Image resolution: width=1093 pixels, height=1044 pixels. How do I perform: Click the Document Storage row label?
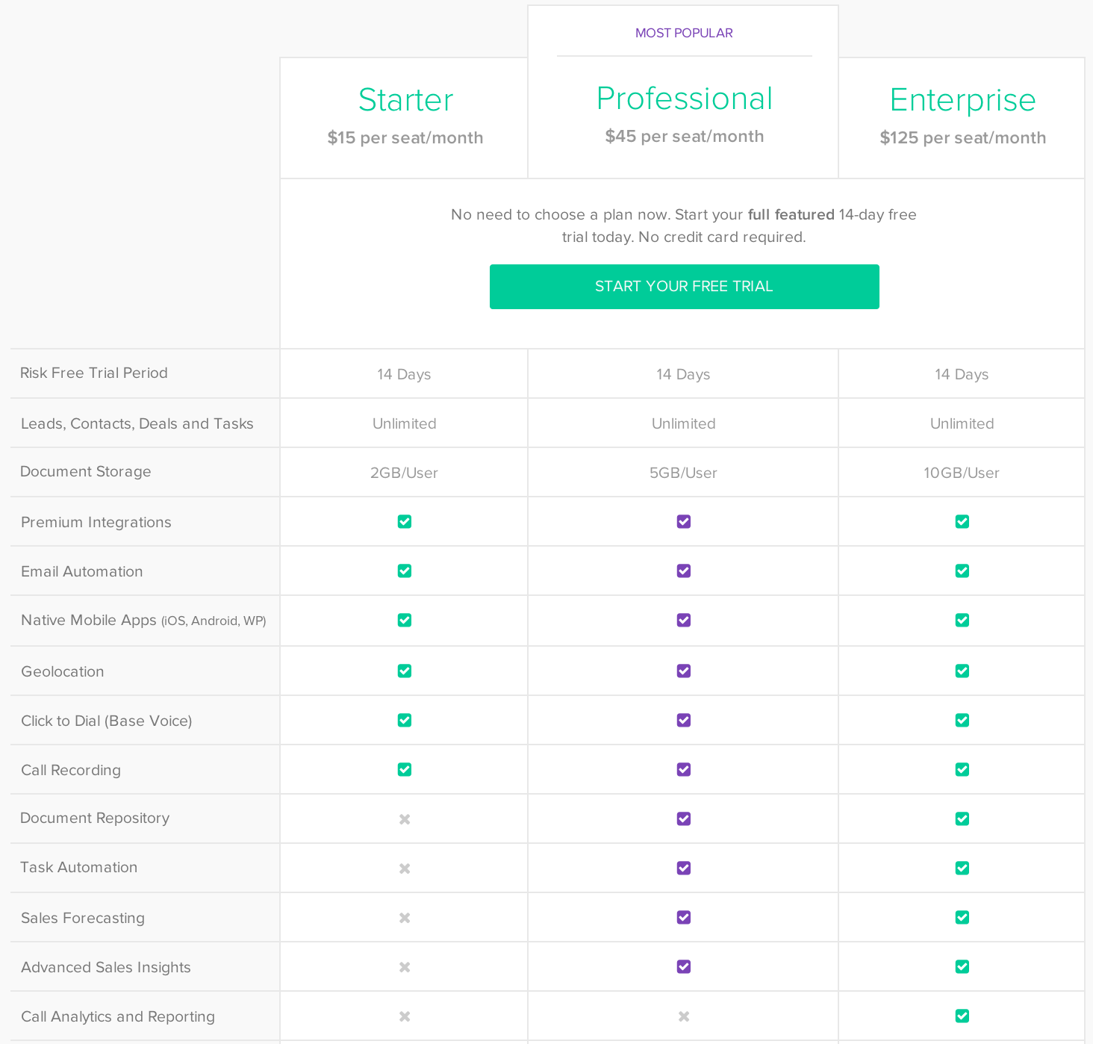pos(86,471)
